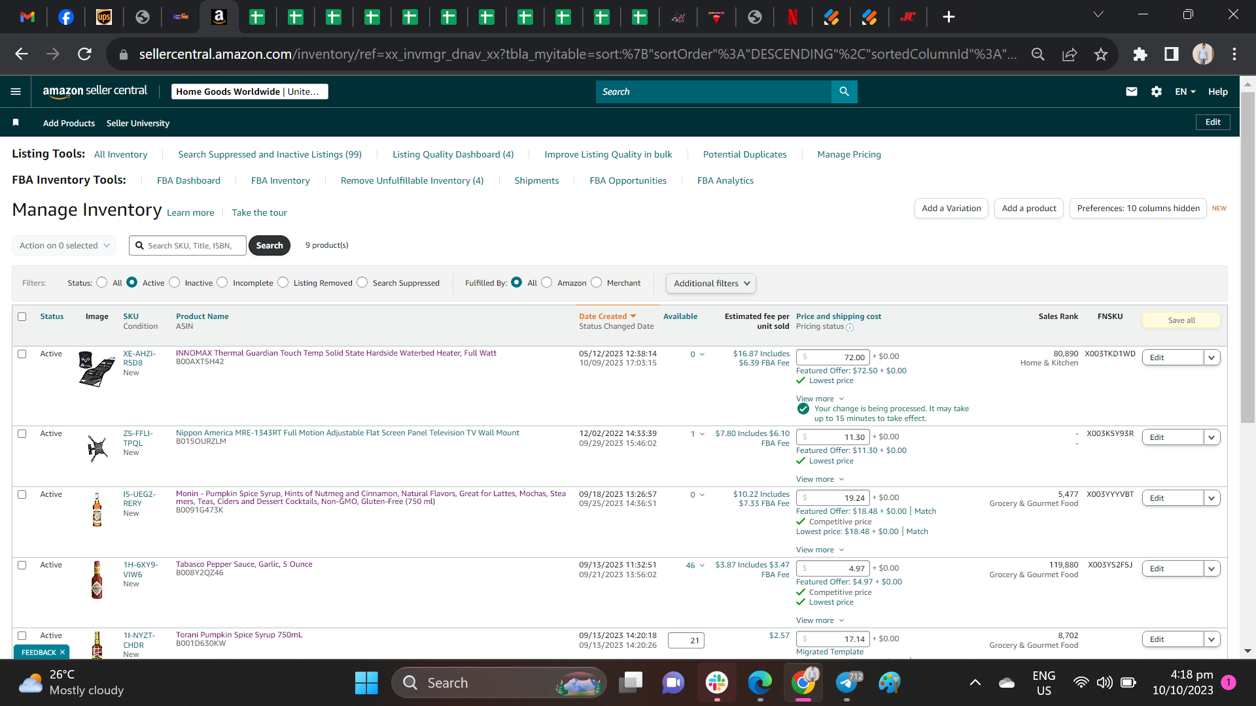The height and width of the screenshot is (706, 1256).
Task: Open Microsoft Edge from the taskbar
Action: point(760,683)
